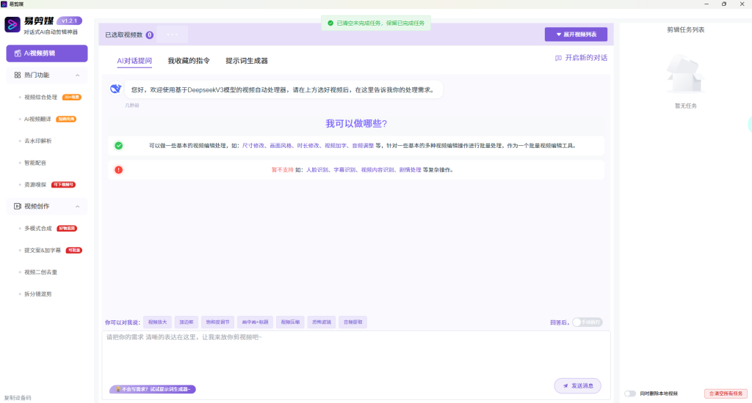Open 视频综合处理 in the sidebar
This screenshot has height=403, width=752.
point(40,97)
